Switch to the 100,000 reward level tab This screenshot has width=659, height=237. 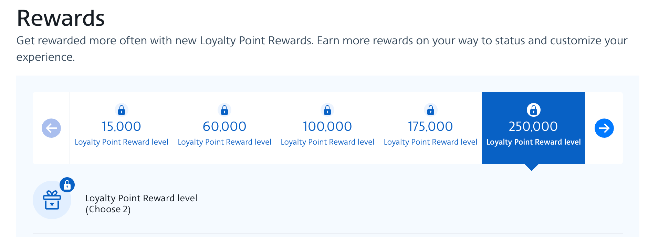tap(327, 128)
